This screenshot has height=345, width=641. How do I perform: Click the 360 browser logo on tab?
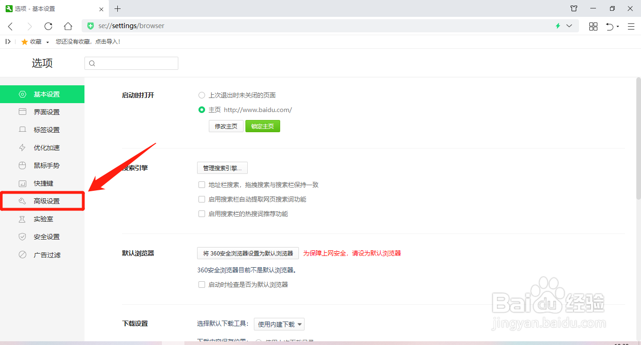[9, 9]
